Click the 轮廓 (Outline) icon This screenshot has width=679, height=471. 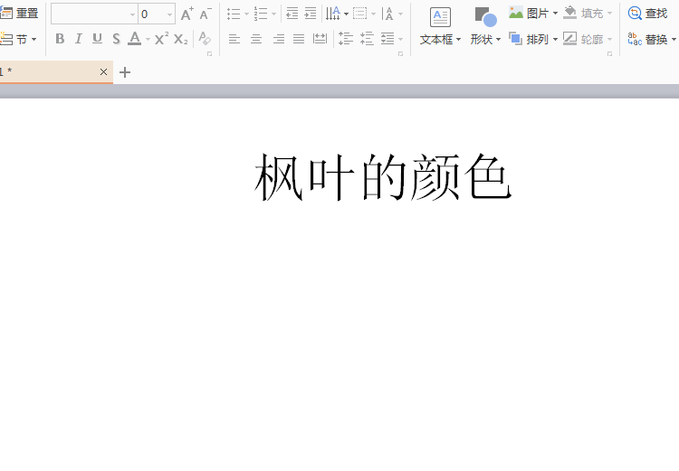point(569,39)
